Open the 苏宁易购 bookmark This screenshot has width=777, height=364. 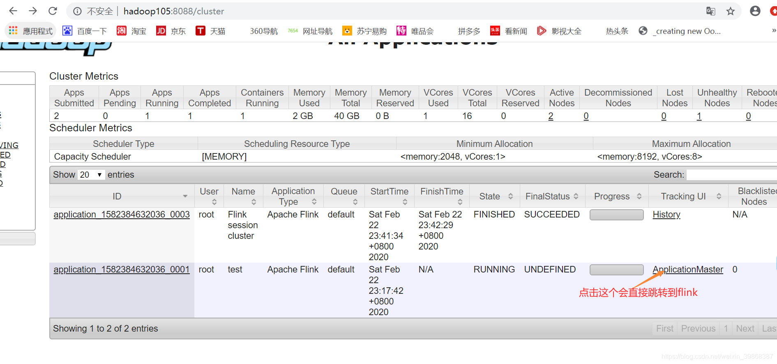(x=364, y=31)
